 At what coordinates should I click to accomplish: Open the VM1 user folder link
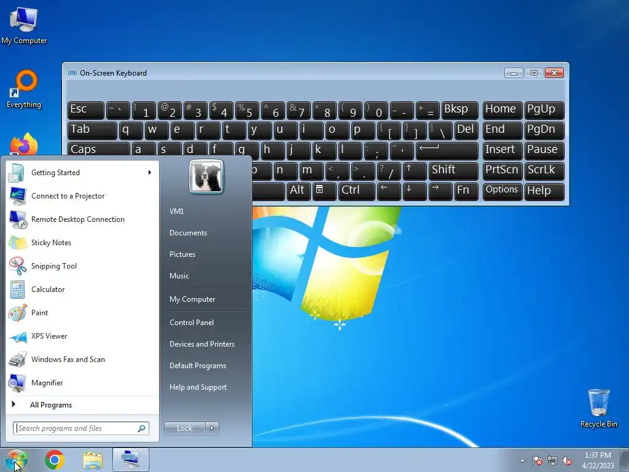(x=176, y=211)
